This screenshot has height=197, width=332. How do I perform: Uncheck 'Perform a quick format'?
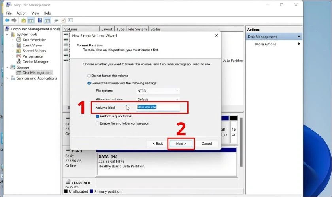pyautogui.click(x=98, y=117)
